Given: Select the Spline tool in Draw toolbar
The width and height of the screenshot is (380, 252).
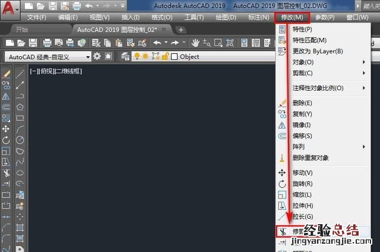Looking at the screenshot, I should pos(20,162).
